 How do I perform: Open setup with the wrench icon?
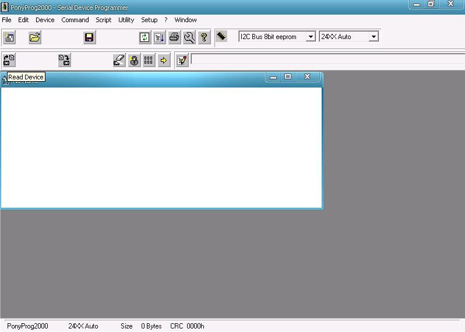coord(189,37)
